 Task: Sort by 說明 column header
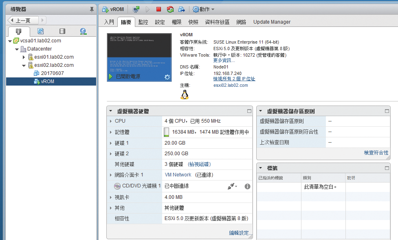pos(368,178)
